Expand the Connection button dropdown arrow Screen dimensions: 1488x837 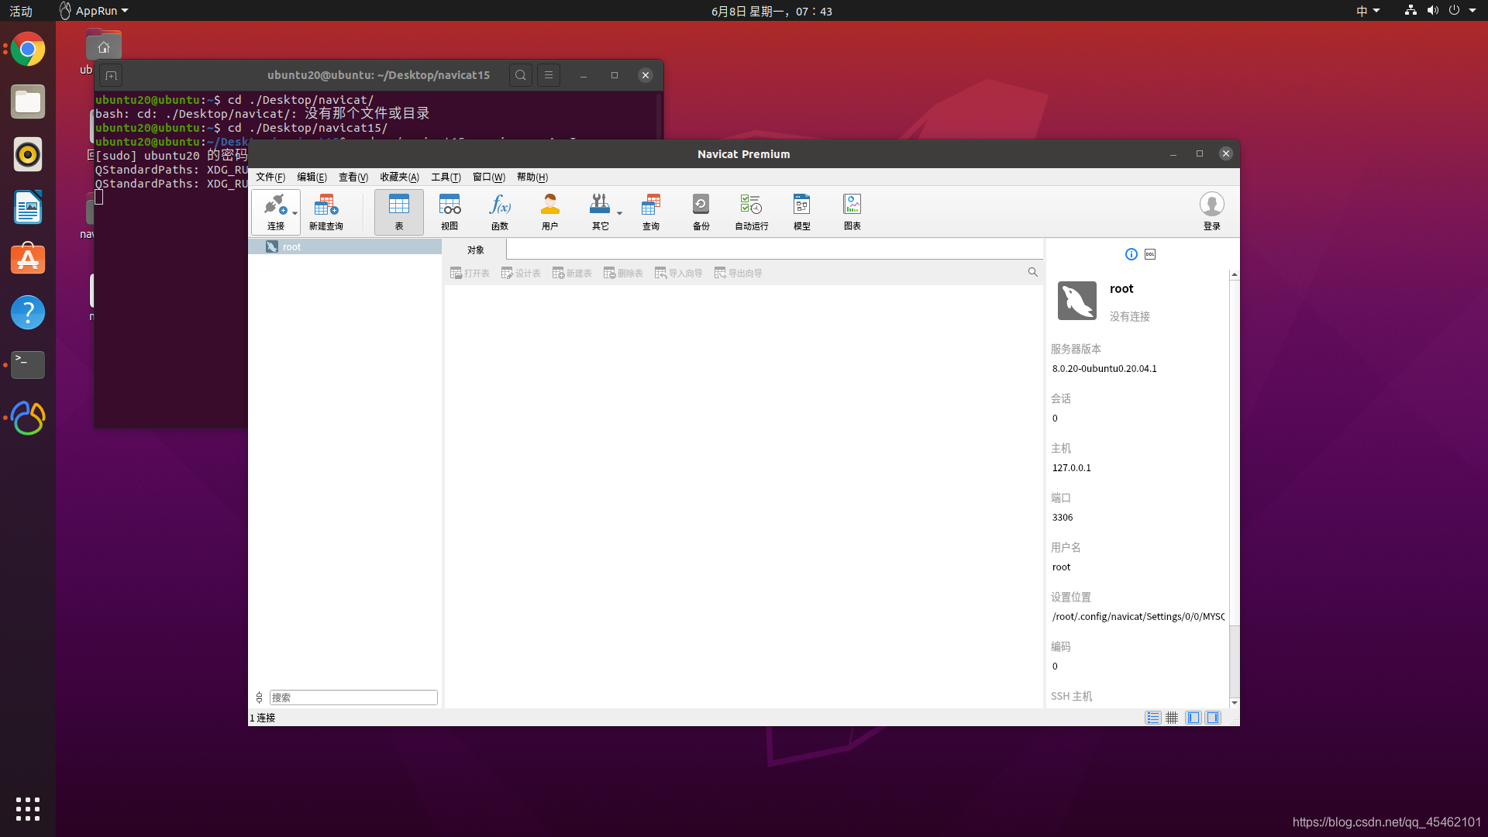click(x=294, y=213)
